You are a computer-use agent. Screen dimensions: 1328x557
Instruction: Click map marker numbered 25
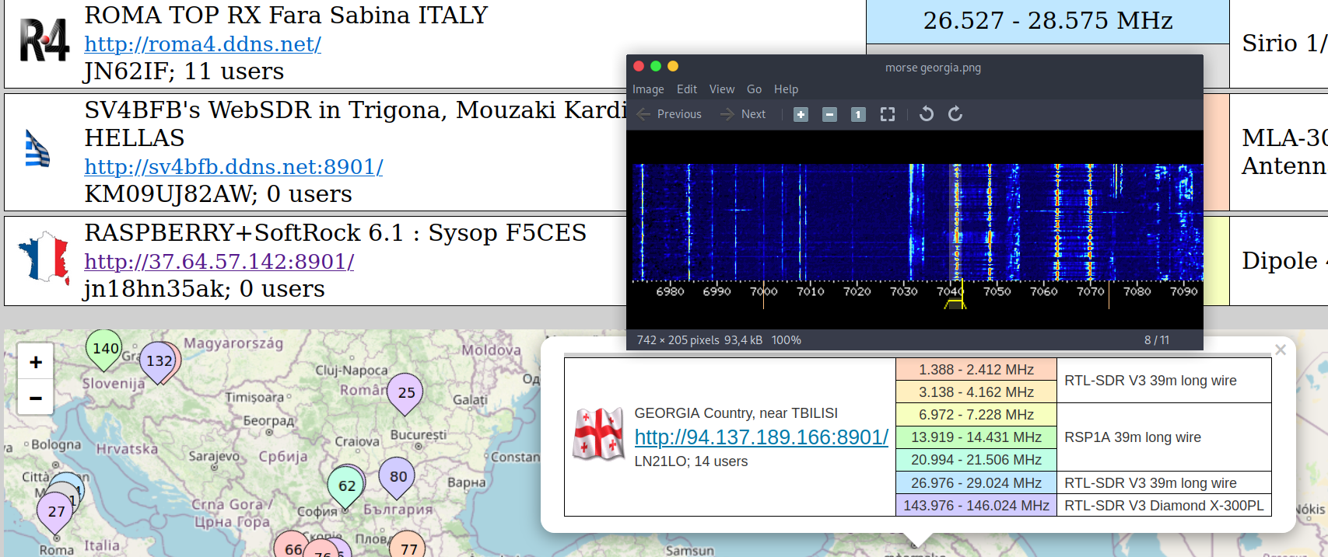[x=406, y=392]
